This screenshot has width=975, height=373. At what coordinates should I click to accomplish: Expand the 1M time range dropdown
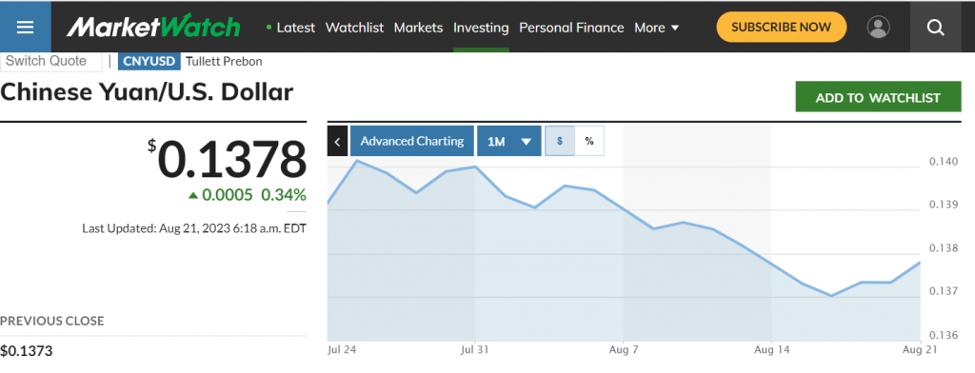[x=508, y=141]
